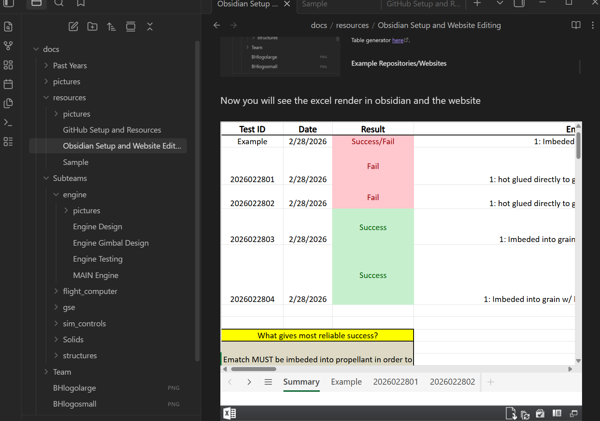Select the Example sheet tab

(x=346, y=382)
